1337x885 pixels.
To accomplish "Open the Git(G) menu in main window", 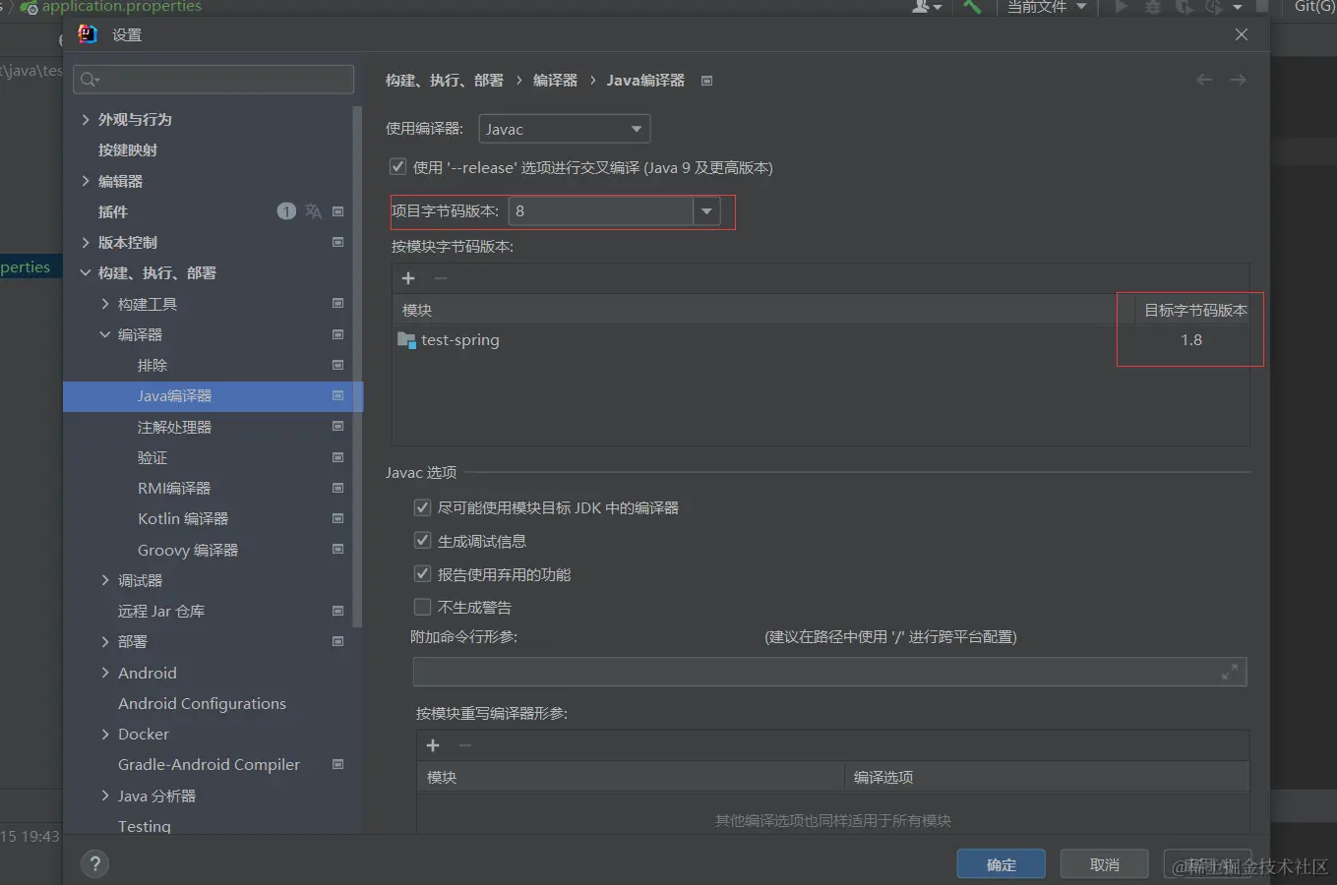I will tap(1314, 7).
